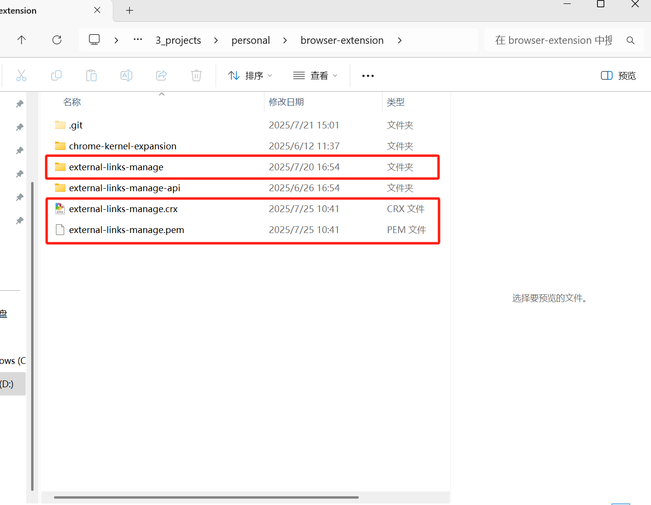Go up one folder level
Image resolution: width=651 pixels, height=505 pixels.
pos(21,40)
